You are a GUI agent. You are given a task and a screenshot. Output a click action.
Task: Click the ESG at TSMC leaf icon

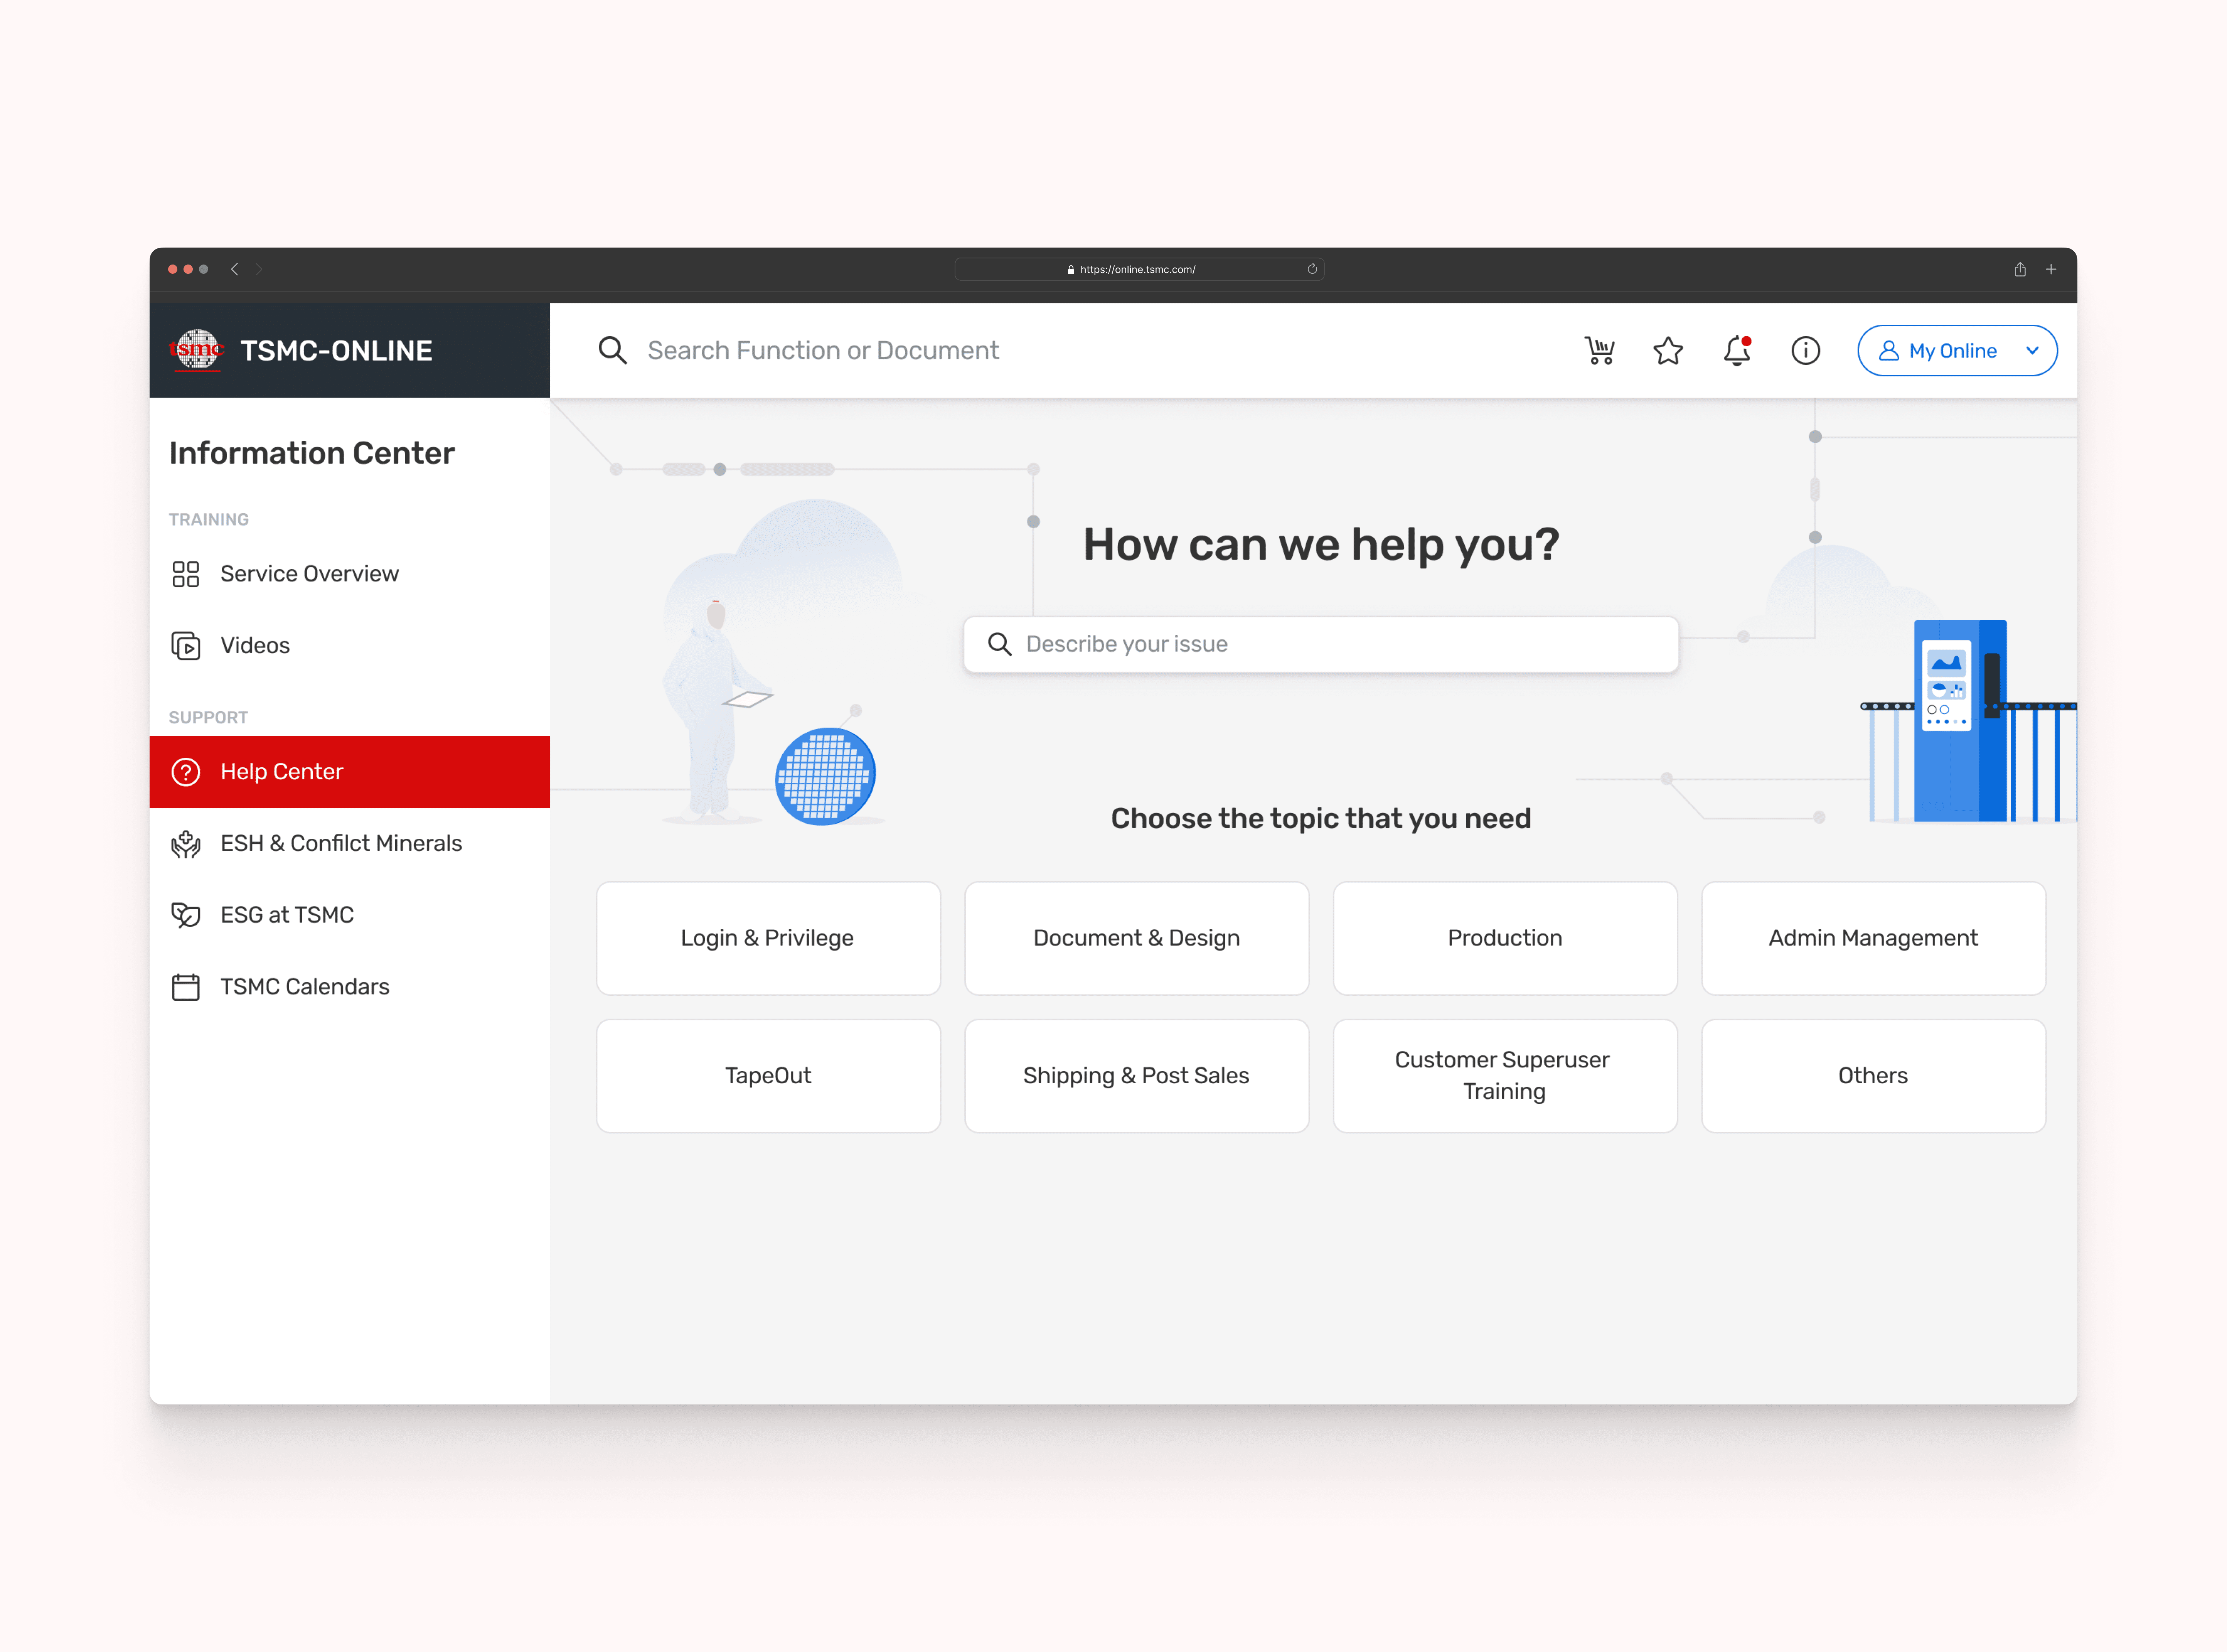(x=186, y=915)
